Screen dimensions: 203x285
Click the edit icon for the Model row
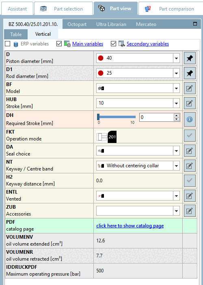(x=190, y=89)
